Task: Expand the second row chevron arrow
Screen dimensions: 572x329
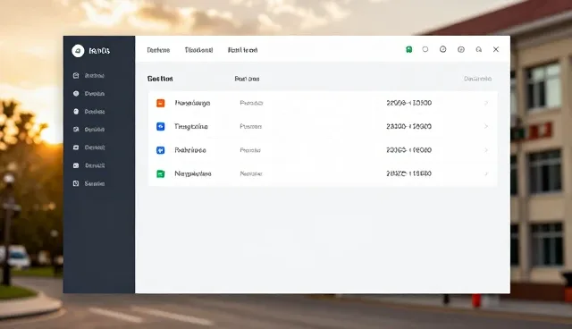Action: click(486, 126)
